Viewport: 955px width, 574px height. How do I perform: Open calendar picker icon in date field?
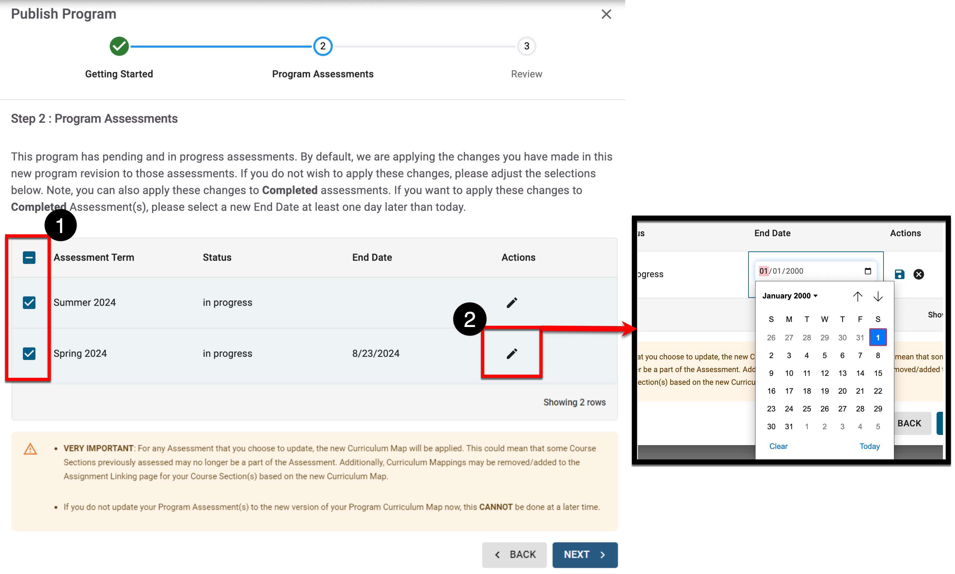click(x=868, y=271)
